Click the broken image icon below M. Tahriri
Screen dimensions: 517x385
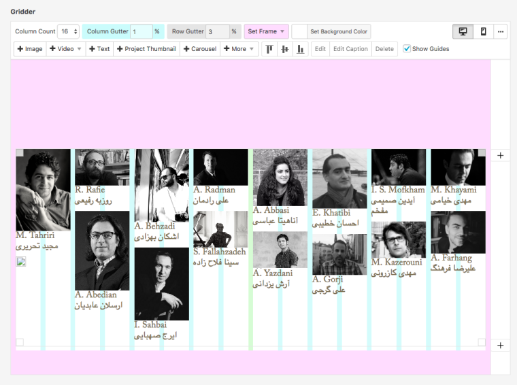click(x=21, y=262)
